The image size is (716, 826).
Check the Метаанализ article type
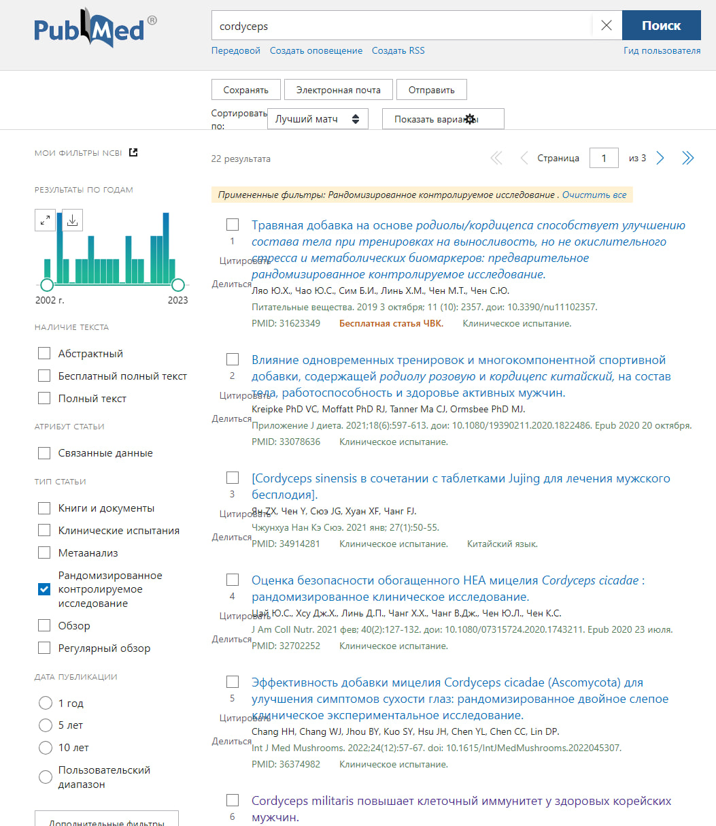coord(44,552)
